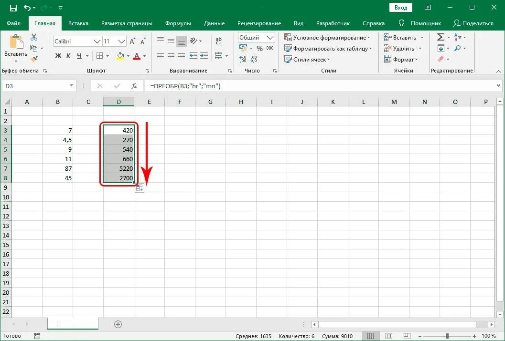
Task: Open the Calibri font name dropdown
Action: (x=97, y=41)
